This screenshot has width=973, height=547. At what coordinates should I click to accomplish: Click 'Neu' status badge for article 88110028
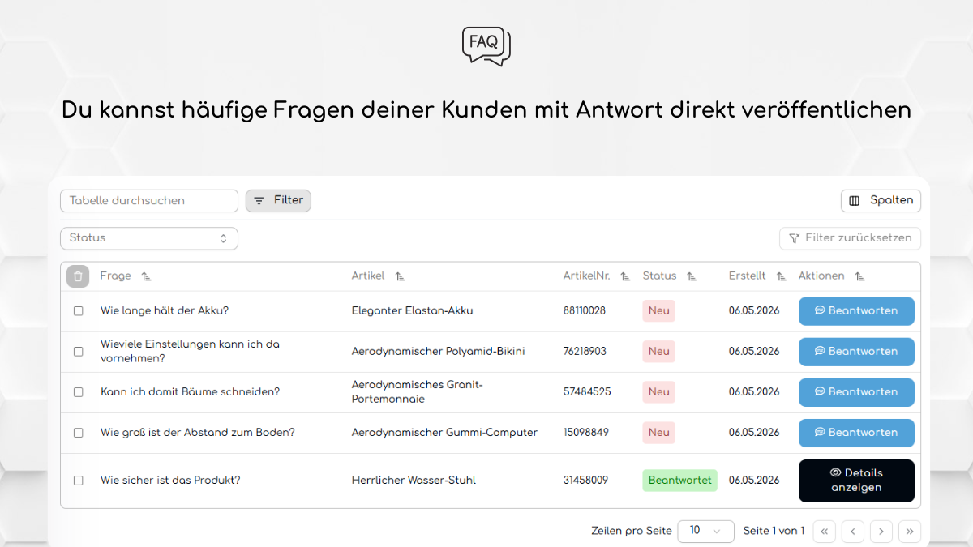659,311
